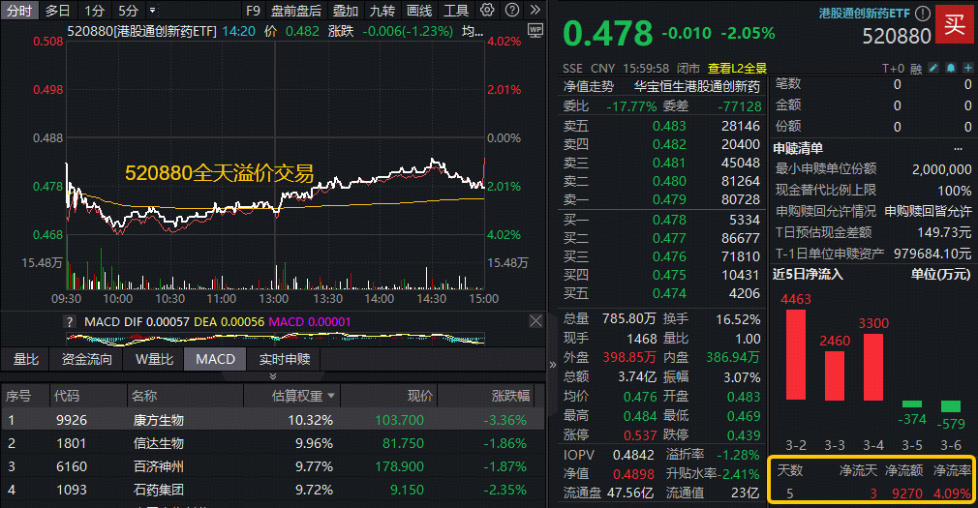Open the note pencil icon
Image resolution: width=978 pixels, height=508 pixels.
coord(933,69)
